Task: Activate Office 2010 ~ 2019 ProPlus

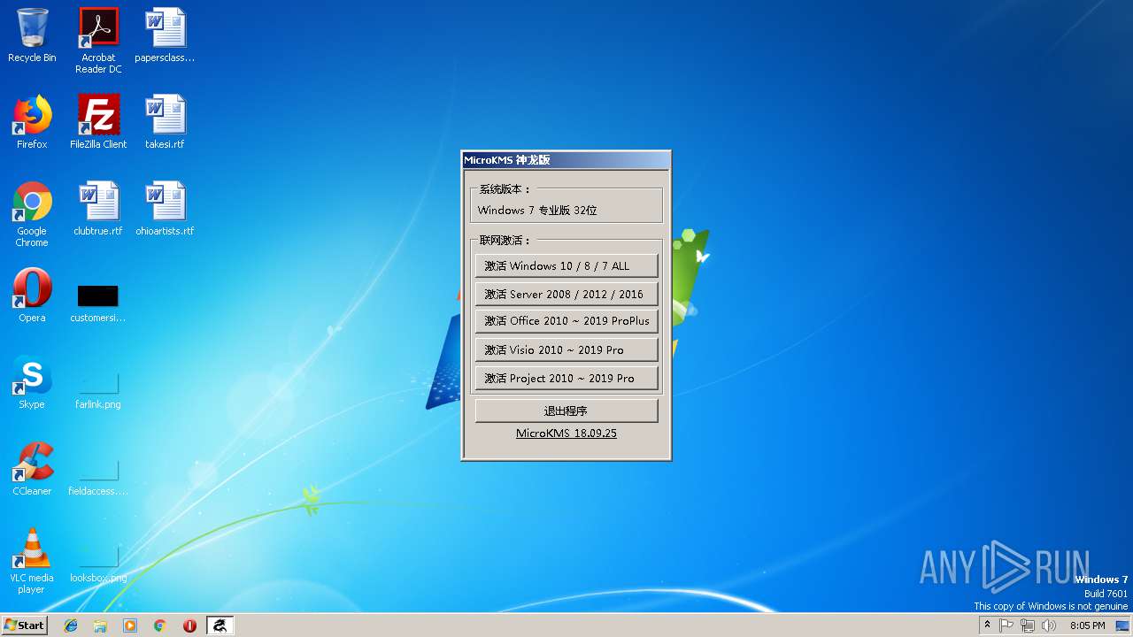Action: point(566,321)
